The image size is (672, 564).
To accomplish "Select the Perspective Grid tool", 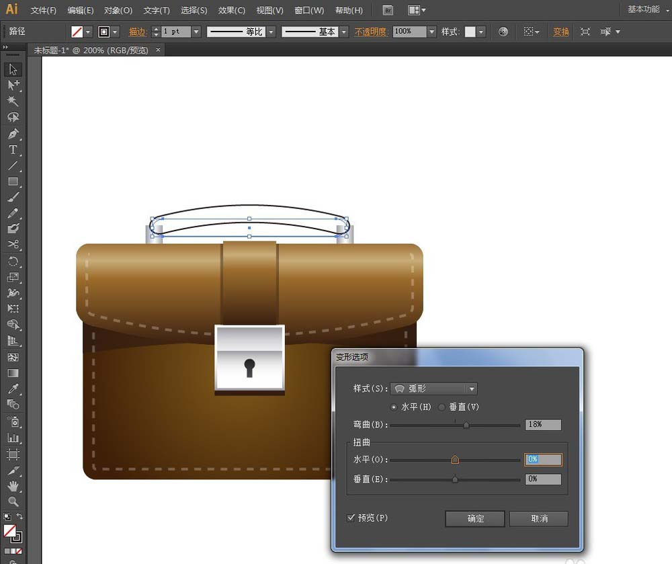I will click(13, 341).
